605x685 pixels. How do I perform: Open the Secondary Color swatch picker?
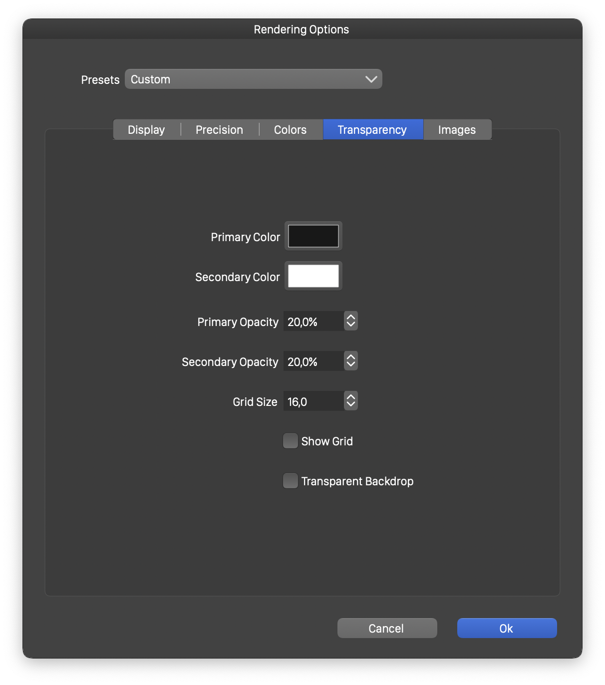(x=313, y=276)
